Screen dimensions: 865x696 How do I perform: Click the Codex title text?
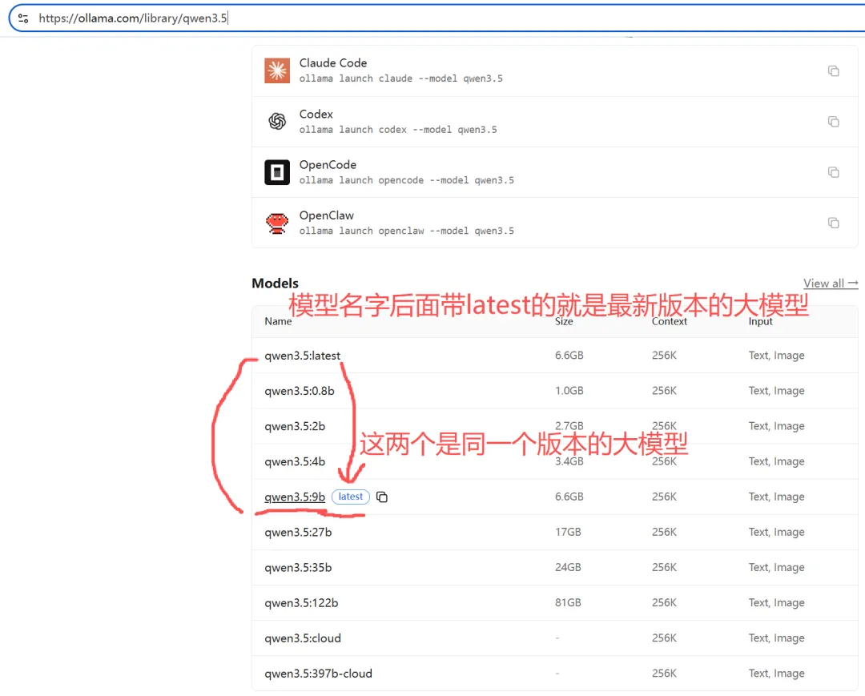[316, 115]
